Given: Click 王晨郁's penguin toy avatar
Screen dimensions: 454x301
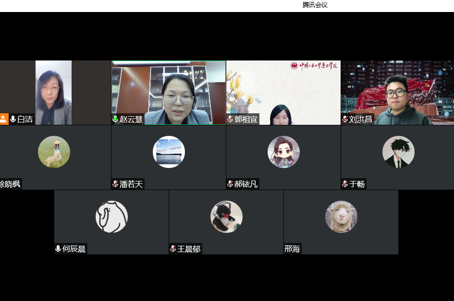Looking at the screenshot, I should click(226, 217).
